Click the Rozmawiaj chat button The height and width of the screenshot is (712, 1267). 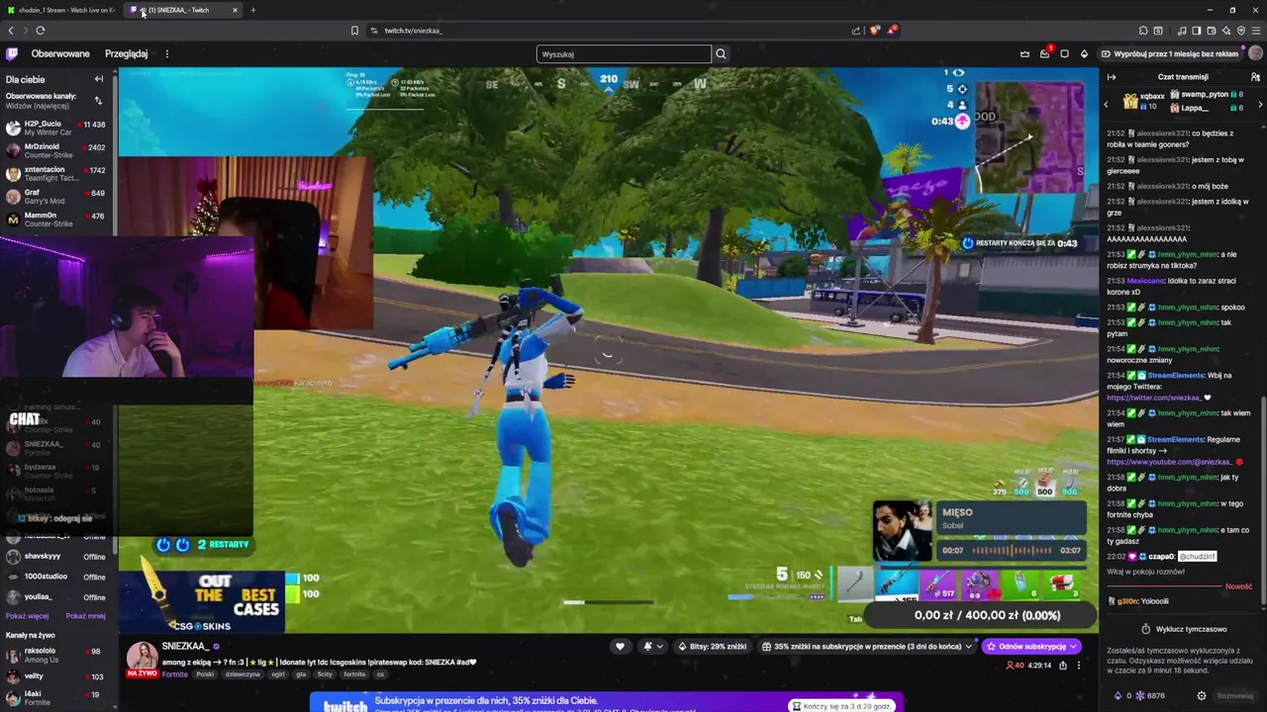(x=1234, y=696)
